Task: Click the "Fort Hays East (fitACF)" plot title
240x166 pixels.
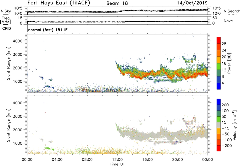Action: (59, 3)
